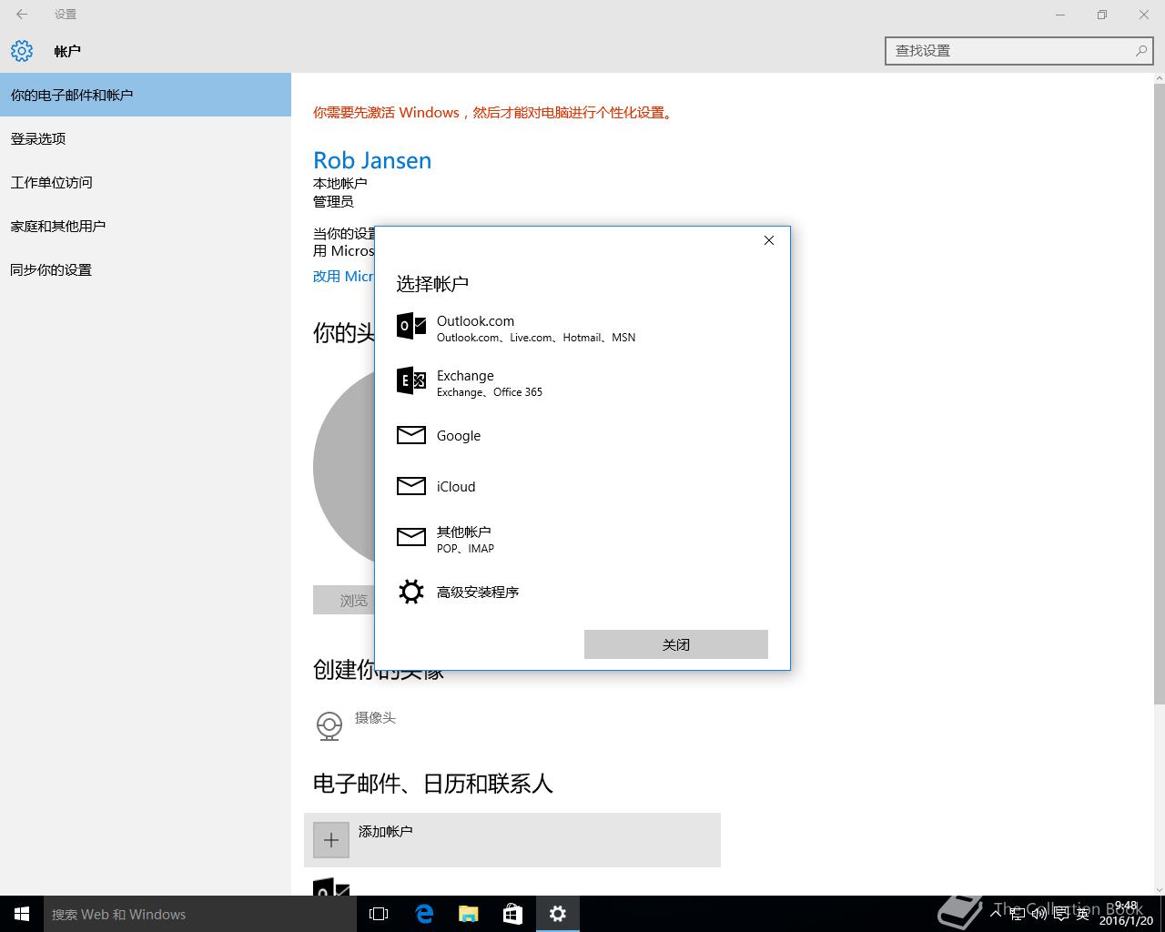Open 工作单位访问 section
The image size is (1165, 932).
146,182
